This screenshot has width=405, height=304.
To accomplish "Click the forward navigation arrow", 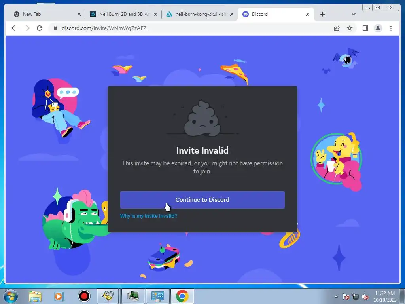I will pyautogui.click(x=27, y=28).
